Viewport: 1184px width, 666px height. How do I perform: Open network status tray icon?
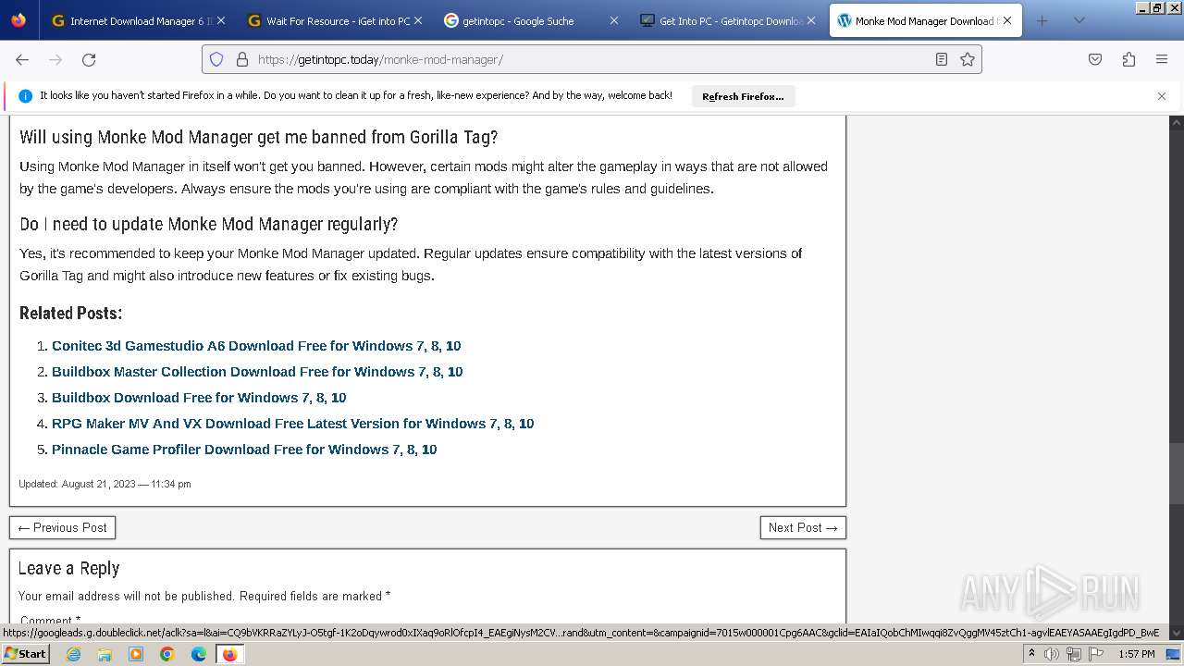point(1073,654)
